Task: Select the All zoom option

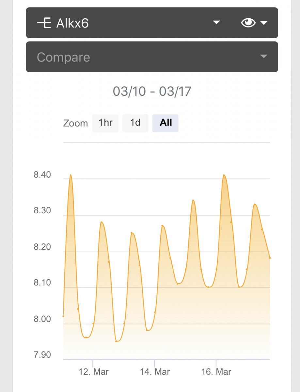Action: [x=166, y=123]
